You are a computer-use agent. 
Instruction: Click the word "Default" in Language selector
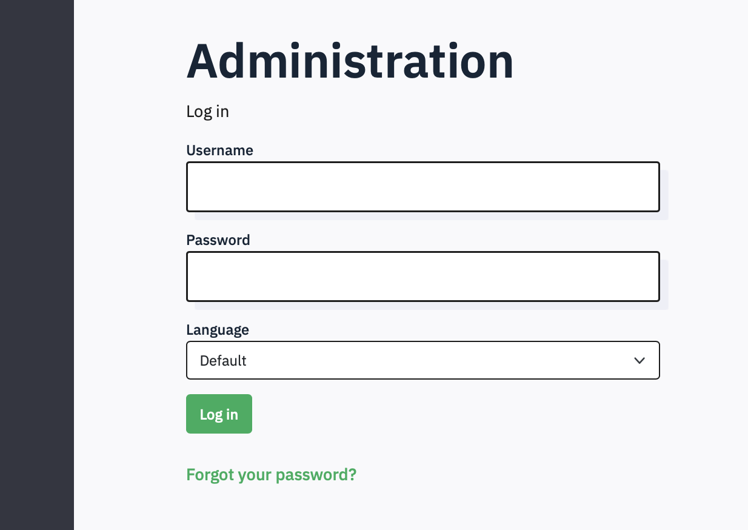[223, 361]
